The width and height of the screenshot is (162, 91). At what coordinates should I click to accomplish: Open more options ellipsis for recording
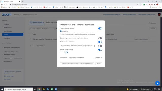(x=151, y=39)
